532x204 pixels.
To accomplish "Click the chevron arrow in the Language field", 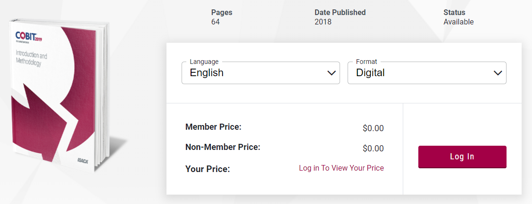I will (332, 73).
